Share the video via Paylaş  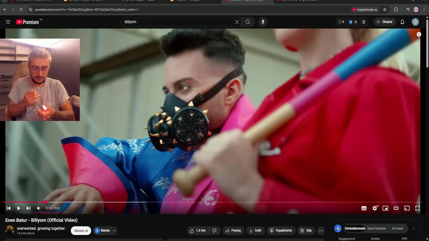point(233,231)
